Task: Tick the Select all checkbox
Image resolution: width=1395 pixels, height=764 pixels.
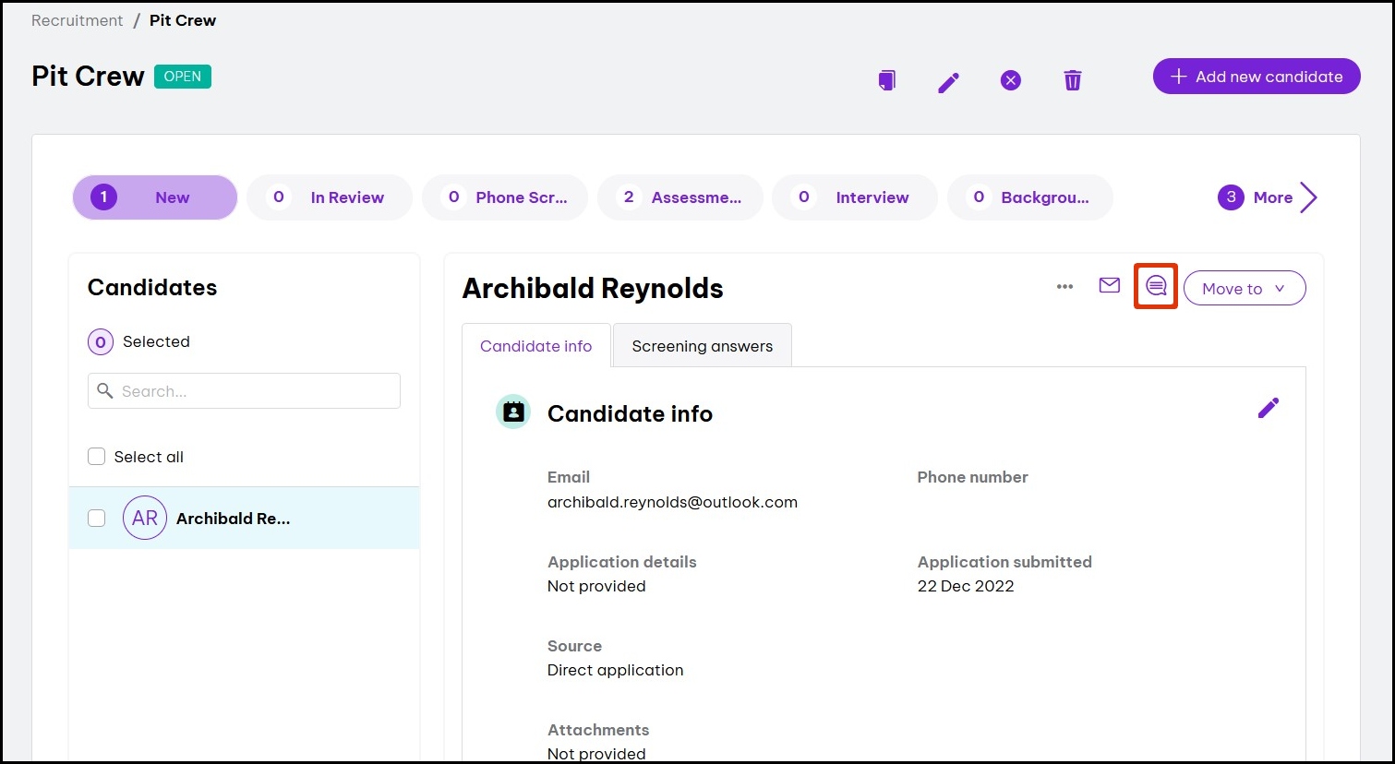Action: coord(97,457)
